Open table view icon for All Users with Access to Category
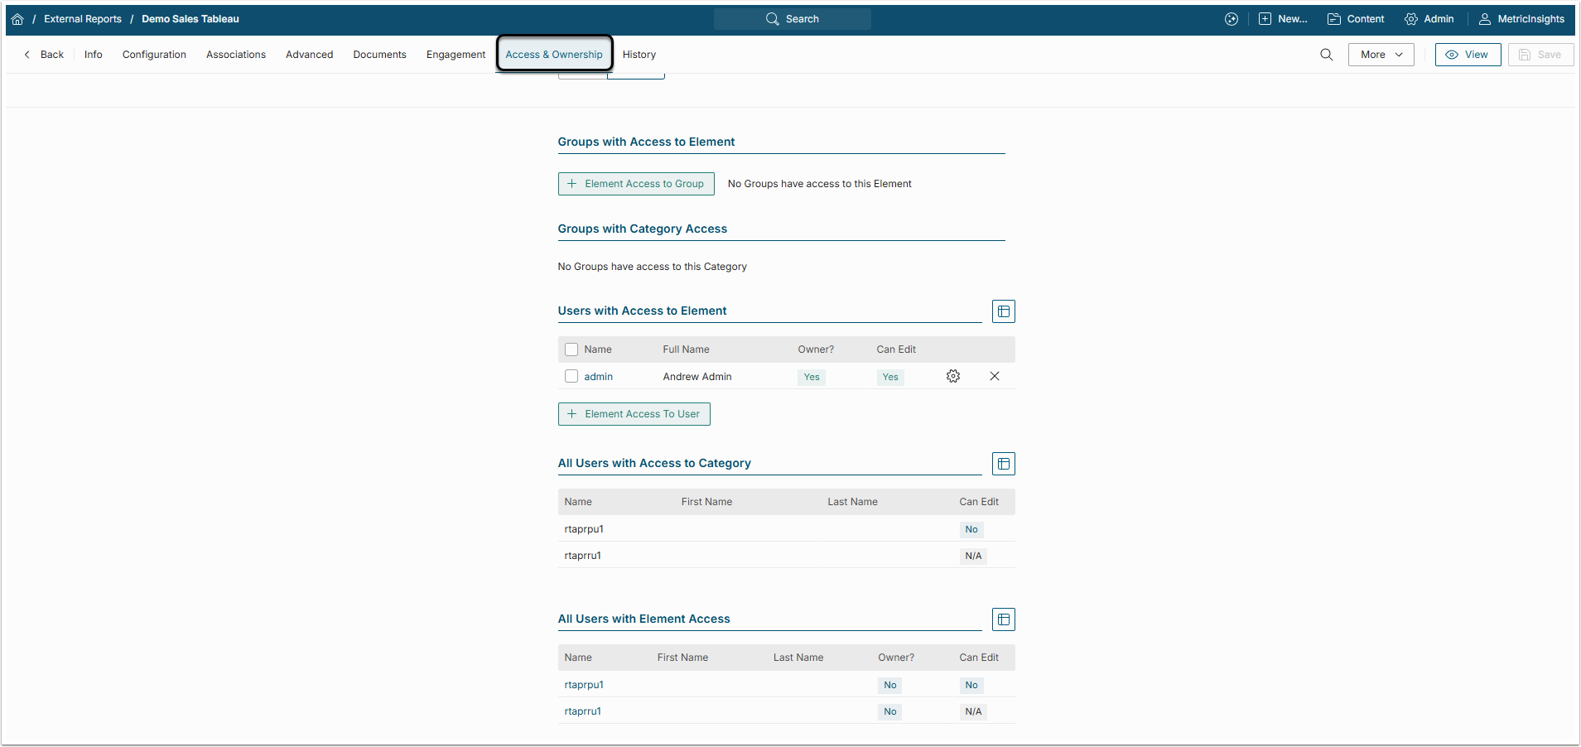 1004,464
